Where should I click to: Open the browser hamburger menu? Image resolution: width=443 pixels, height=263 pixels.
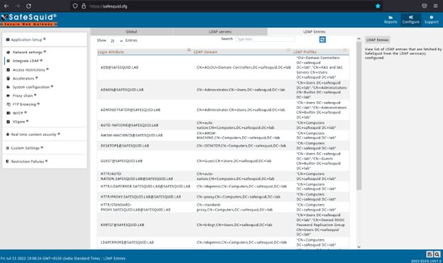tap(435, 6)
